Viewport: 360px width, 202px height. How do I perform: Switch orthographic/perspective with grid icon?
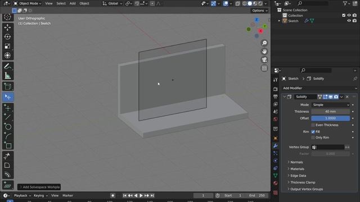tap(264, 68)
